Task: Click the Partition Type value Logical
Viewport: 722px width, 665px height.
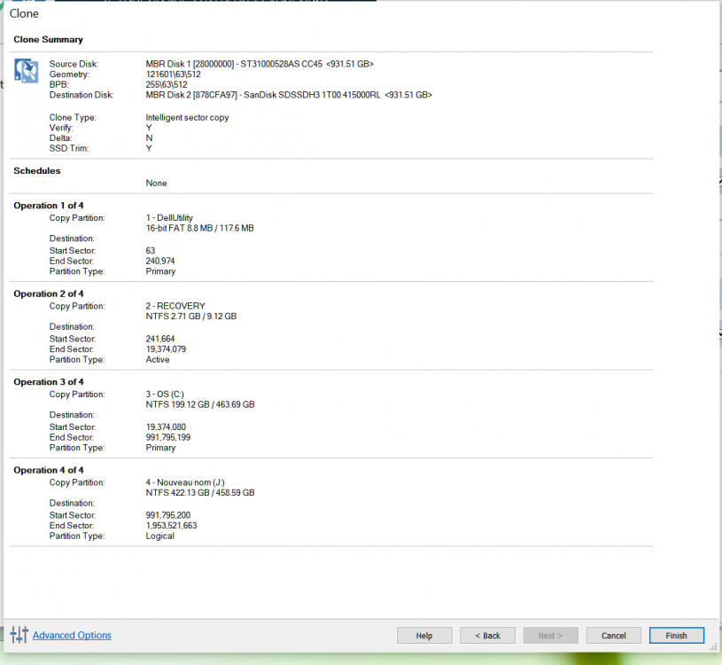Action: (x=159, y=536)
